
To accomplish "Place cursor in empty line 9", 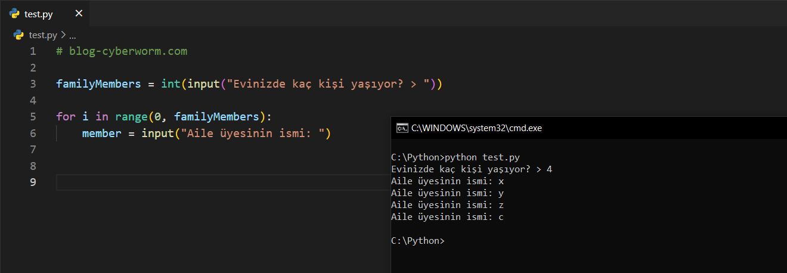I will click(x=221, y=182).
